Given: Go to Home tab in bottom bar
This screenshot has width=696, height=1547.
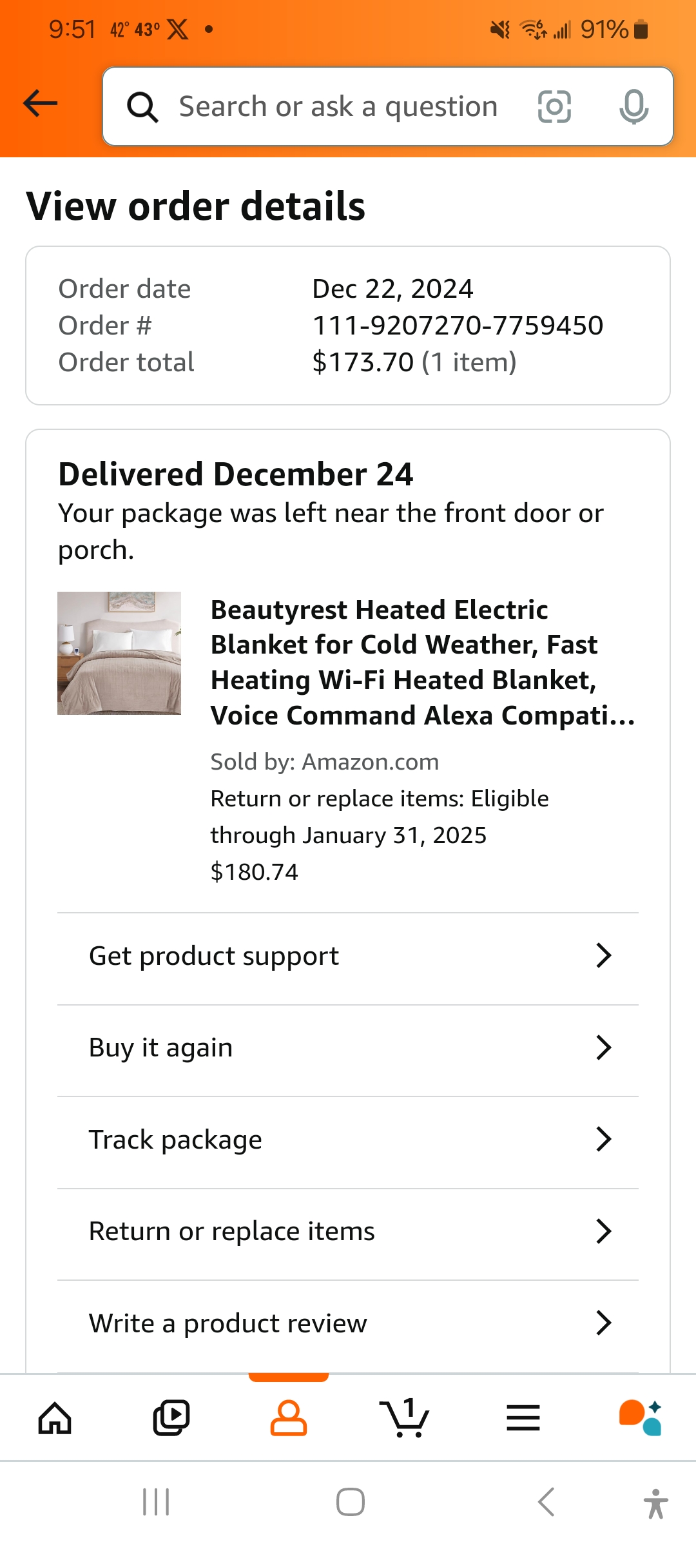Looking at the screenshot, I should click(55, 1418).
